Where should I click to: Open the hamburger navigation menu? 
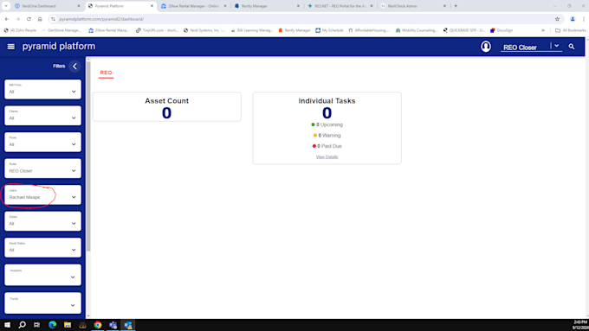tap(11, 47)
